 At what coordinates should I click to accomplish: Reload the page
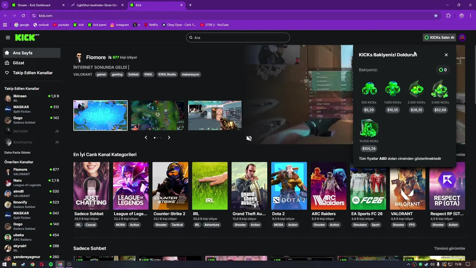[x=23, y=16]
